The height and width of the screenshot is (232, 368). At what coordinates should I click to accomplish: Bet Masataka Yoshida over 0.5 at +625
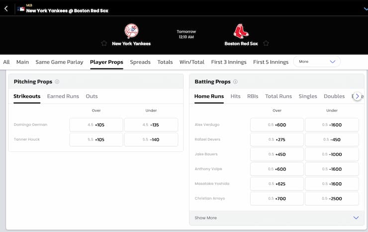(277, 183)
